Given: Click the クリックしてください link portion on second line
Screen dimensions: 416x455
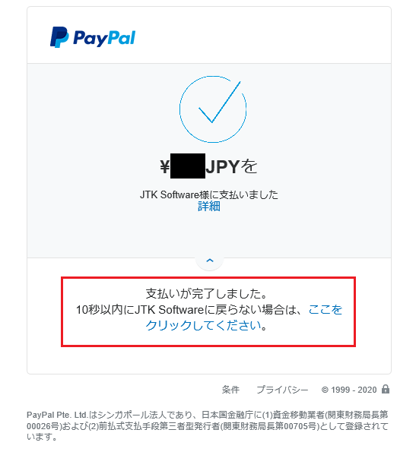Looking at the screenshot, I should (x=203, y=325).
